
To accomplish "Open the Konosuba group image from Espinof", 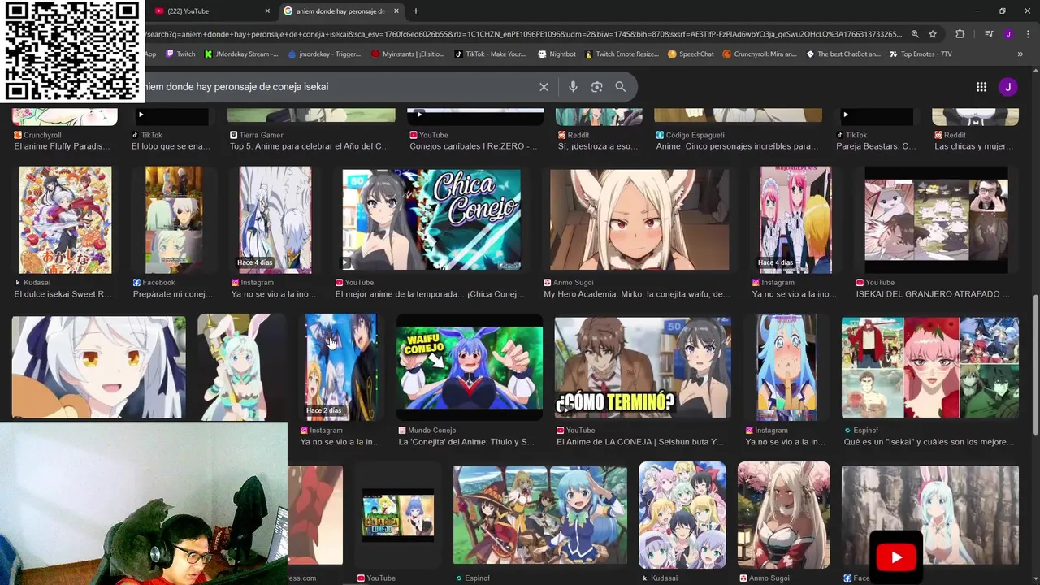I will [x=540, y=515].
